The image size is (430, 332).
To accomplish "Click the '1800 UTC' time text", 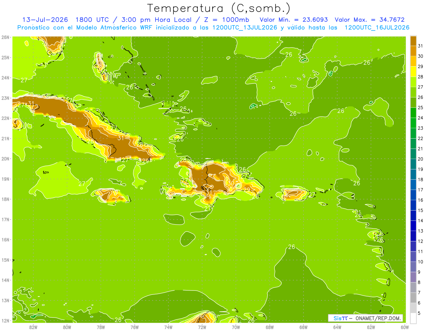I will coord(92,19).
